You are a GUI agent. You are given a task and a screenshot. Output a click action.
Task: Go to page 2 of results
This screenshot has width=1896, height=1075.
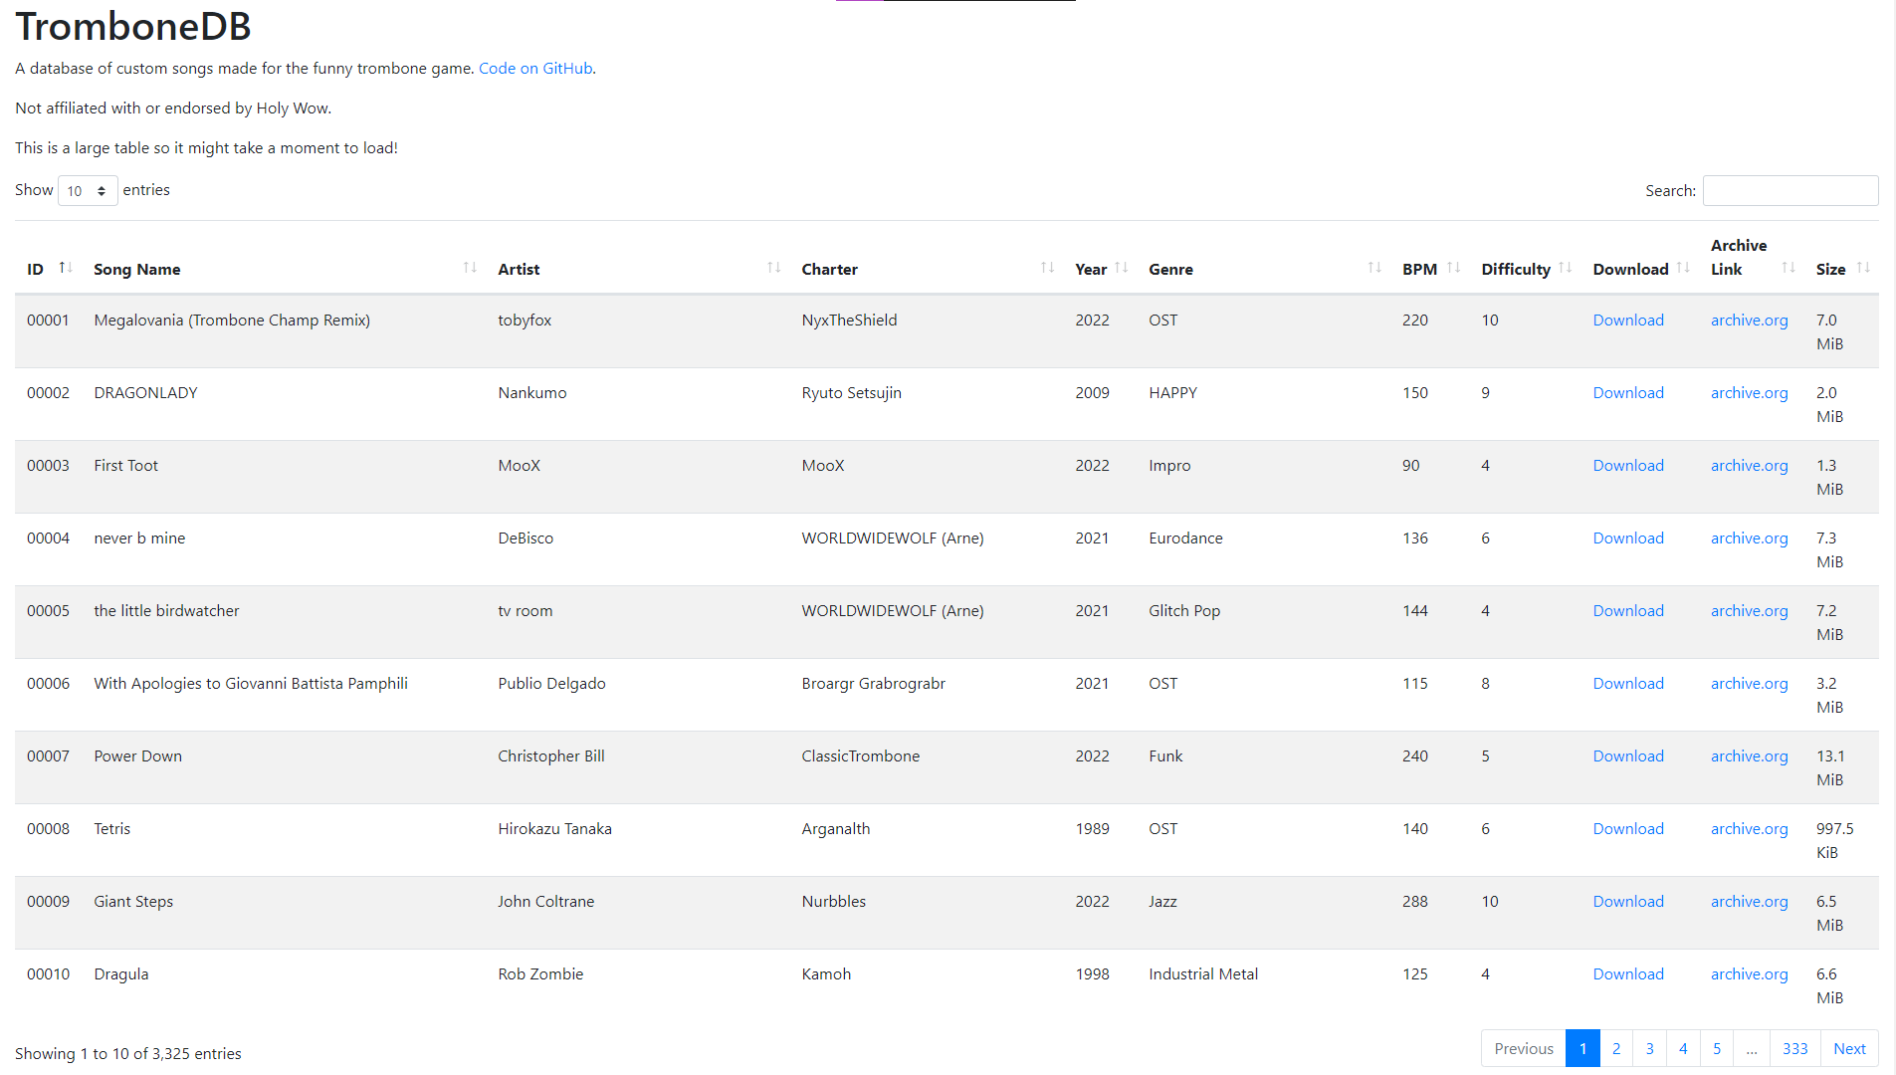pyautogui.click(x=1616, y=1049)
